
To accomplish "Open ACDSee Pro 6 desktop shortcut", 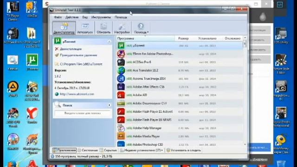I will click(13, 36).
